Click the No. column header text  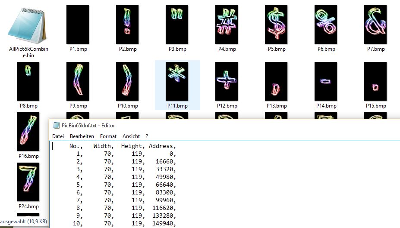pyautogui.click(x=76, y=146)
